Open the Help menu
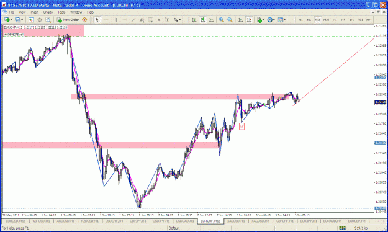Image resolution: width=388 pixels, height=232 pixels. [90, 12]
